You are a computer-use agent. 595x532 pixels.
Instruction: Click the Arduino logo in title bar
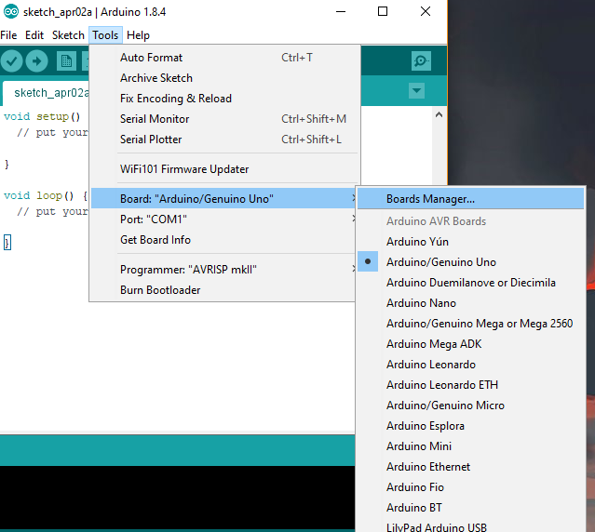(x=9, y=11)
